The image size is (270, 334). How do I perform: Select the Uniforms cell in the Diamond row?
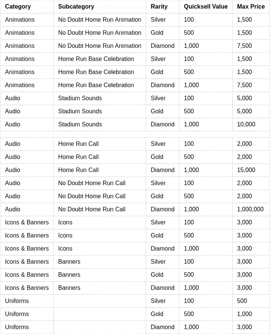pos(17,327)
